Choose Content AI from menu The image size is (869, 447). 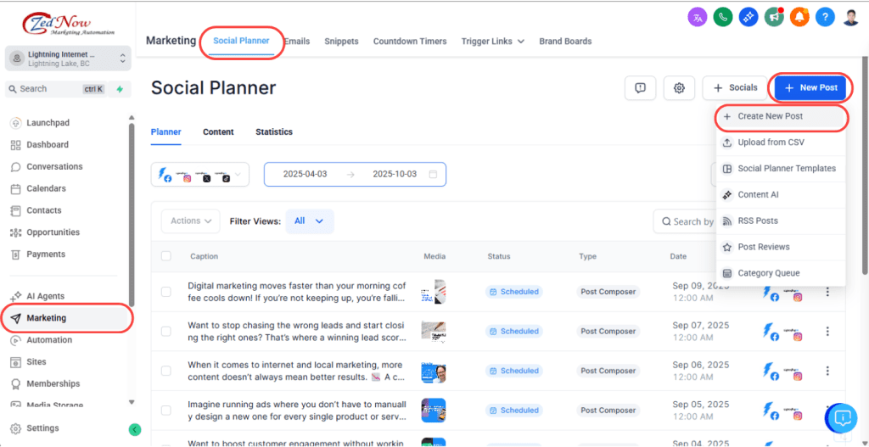point(781,194)
